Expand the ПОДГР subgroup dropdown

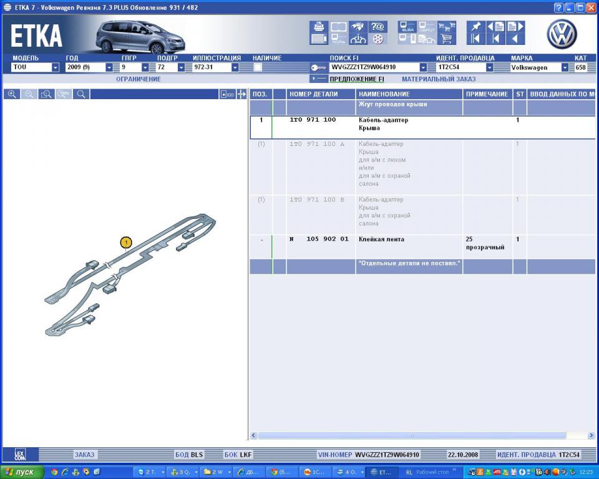click(x=182, y=67)
